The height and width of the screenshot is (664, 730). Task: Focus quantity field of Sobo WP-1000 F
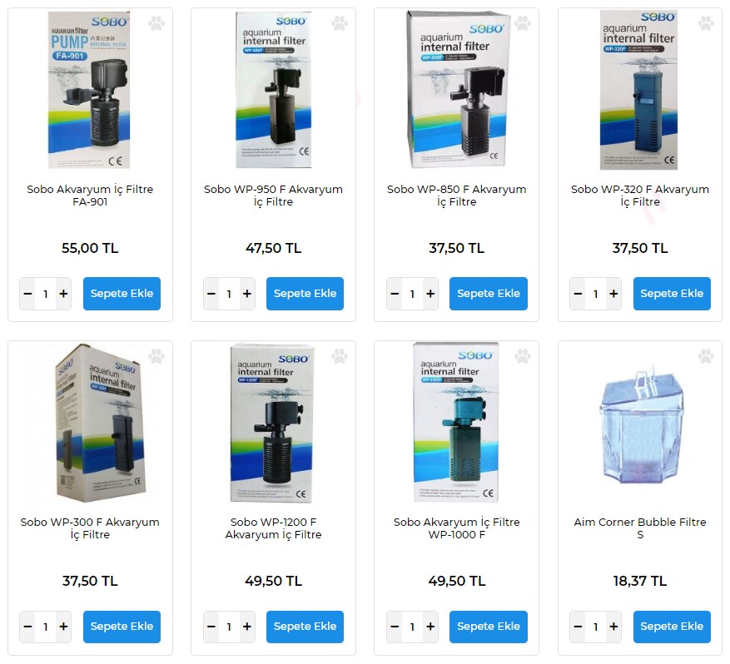click(412, 627)
